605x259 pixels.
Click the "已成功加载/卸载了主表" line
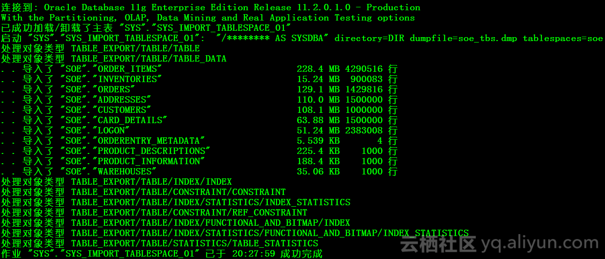[x=146, y=28]
